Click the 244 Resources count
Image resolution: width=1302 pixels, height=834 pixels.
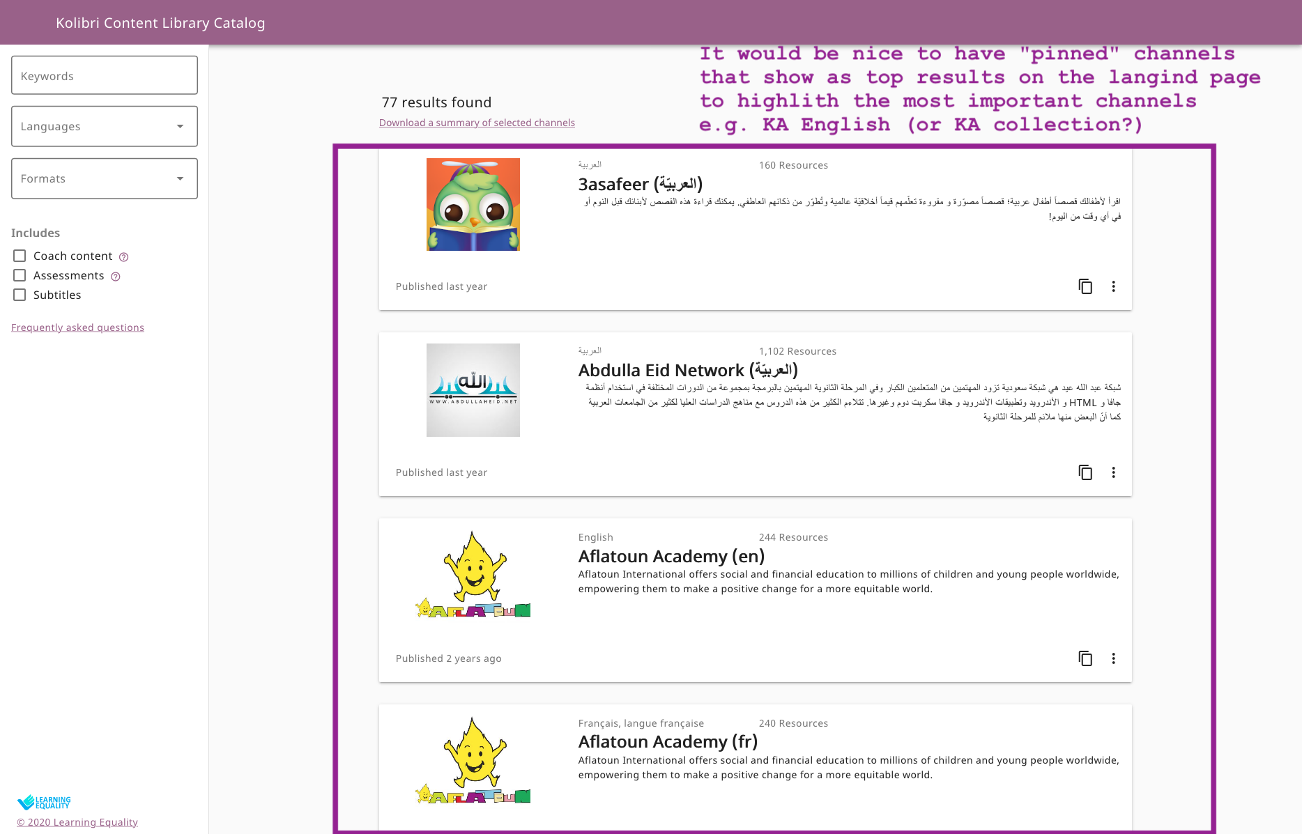pos(793,537)
